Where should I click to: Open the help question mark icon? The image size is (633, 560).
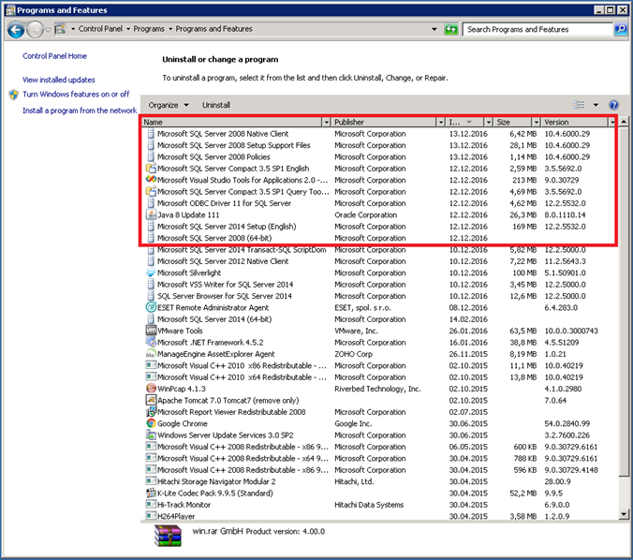613,105
